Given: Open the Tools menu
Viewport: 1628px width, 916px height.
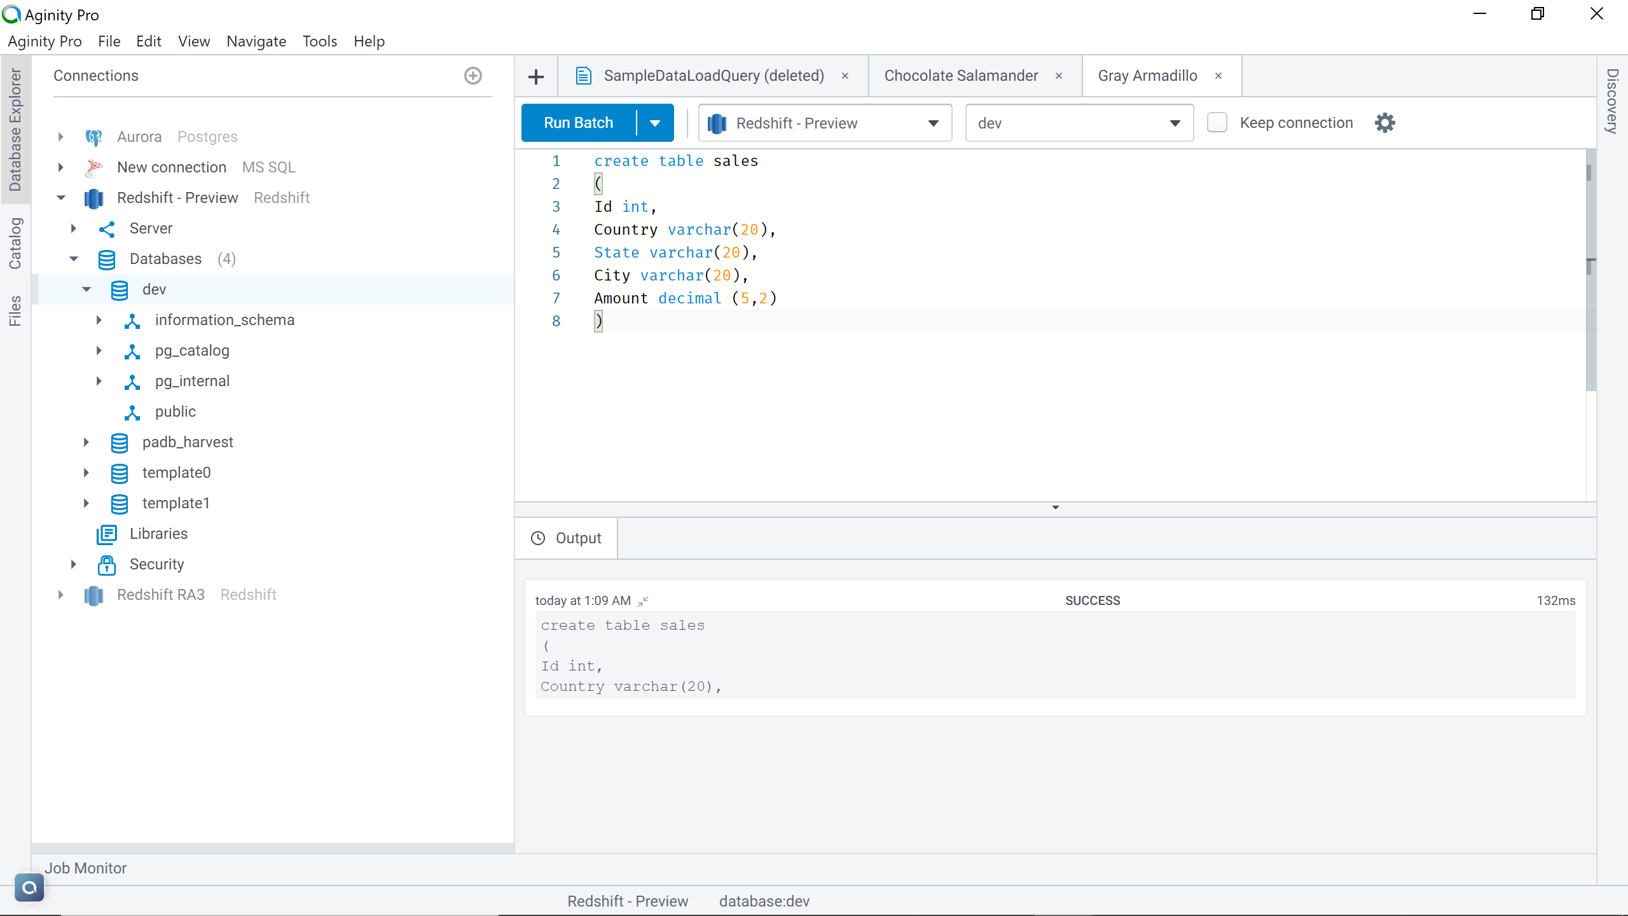Looking at the screenshot, I should pos(319,41).
